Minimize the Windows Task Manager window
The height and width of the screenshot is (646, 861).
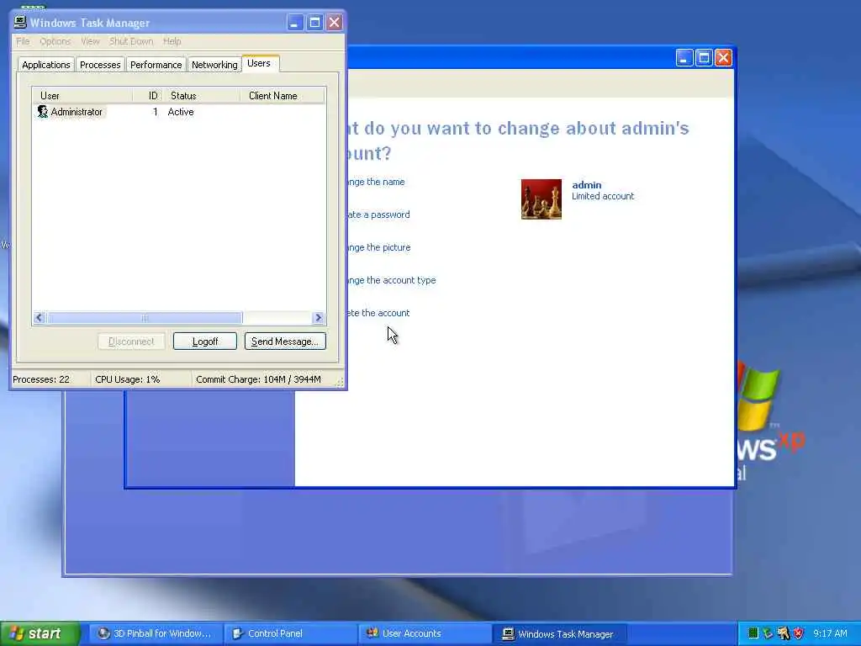pos(295,23)
